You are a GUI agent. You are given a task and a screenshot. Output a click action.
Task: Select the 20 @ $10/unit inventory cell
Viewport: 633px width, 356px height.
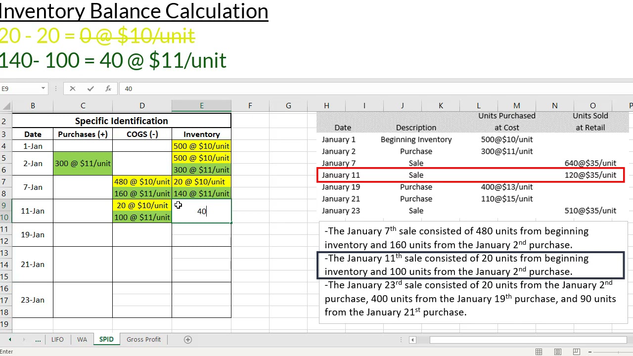click(x=201, y=181)
